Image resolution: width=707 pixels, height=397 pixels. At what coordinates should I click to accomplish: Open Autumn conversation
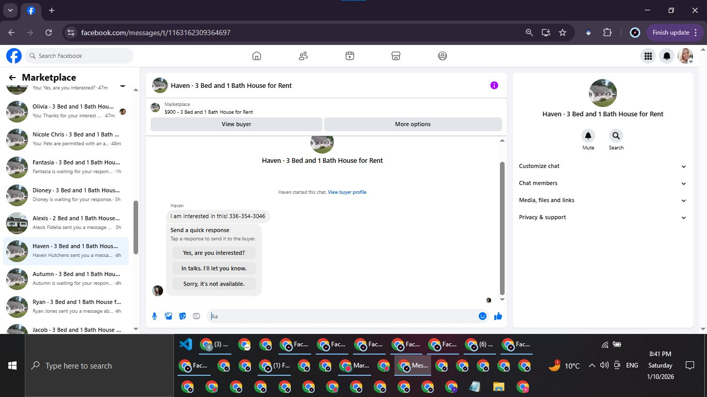[x=66, y=279]
